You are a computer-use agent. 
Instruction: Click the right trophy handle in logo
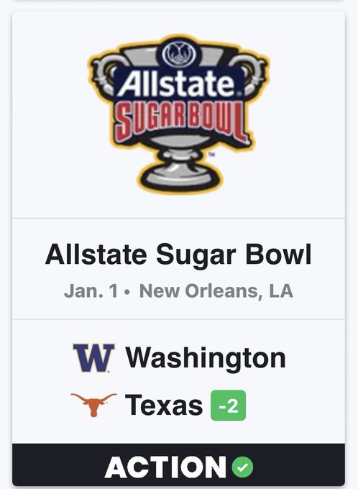[x=252, y=73]
